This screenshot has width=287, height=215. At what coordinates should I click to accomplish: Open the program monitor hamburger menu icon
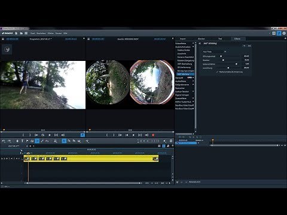[3, 39]
